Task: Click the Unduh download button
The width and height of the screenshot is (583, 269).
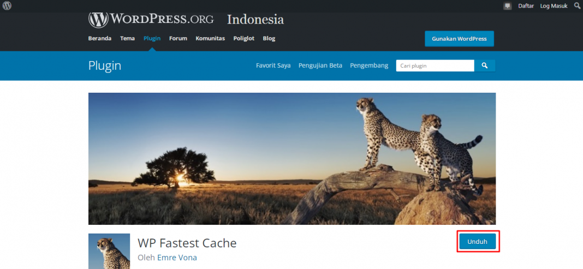Action: [x=478, y=242]
